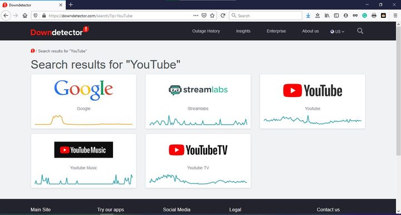Open a new tab with plus icon
Image resolution: width=401 pixels, height=215 pixels.
71,4
